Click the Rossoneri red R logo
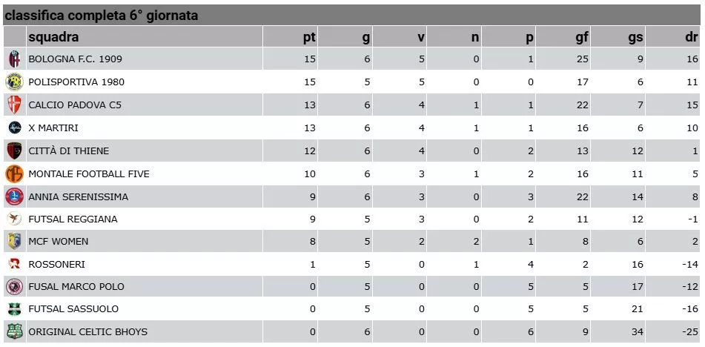 point(14,264)
